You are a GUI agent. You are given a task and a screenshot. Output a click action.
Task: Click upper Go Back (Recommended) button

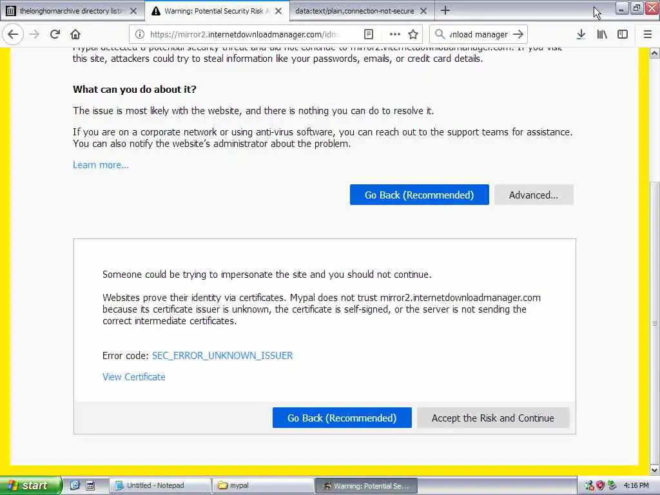[419, 195]
